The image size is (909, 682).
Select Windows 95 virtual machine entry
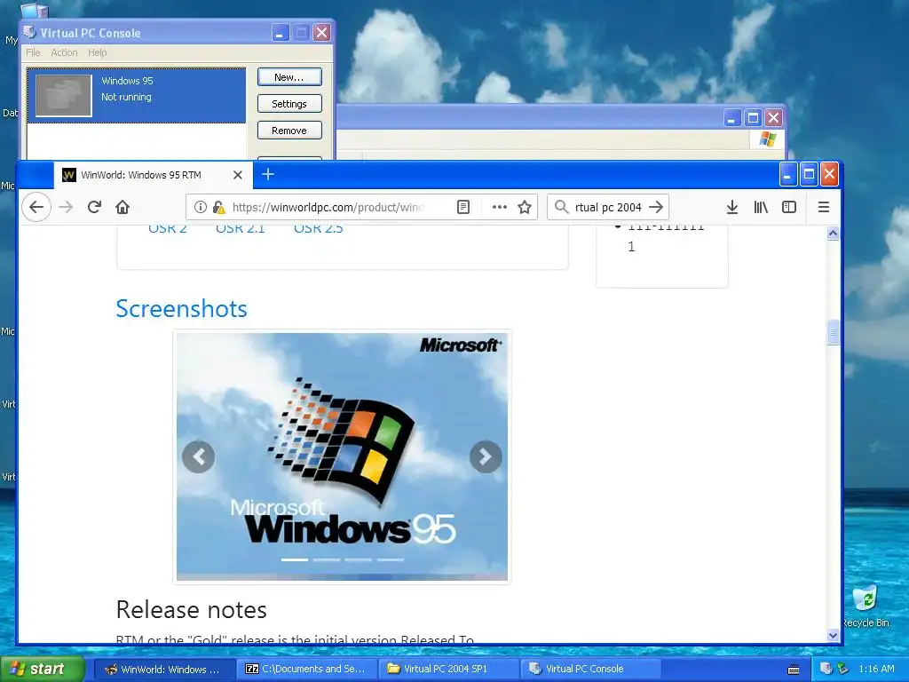coord(137,95)
